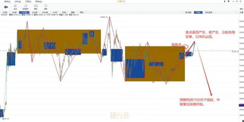Toggle the 笔/线段 display mode
The image size is (244, 122).
(x=188, y=12)
